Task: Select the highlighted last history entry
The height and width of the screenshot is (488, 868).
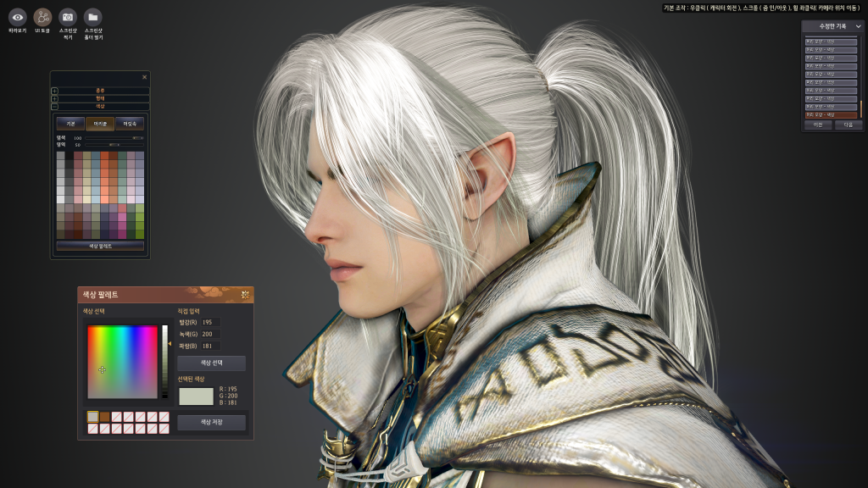Action: point(831,114)
